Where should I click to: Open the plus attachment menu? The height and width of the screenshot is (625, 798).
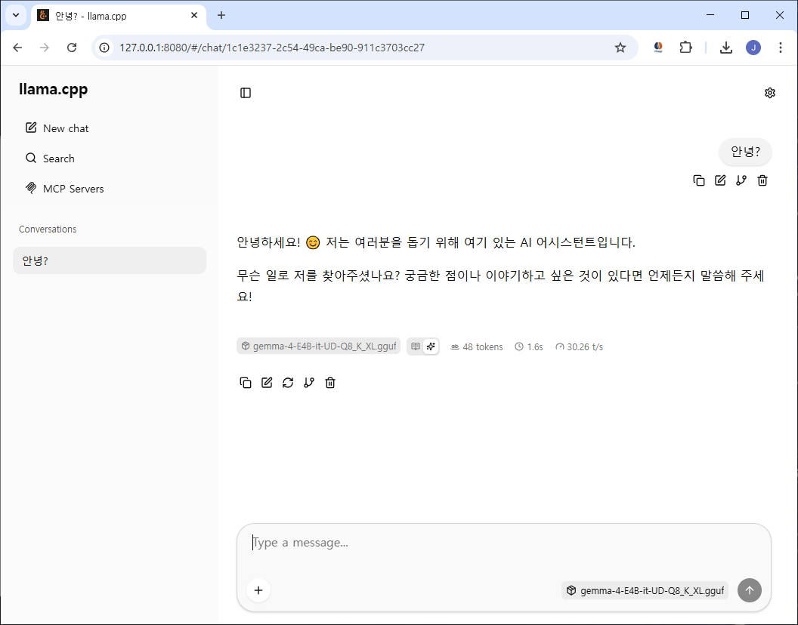258,590
